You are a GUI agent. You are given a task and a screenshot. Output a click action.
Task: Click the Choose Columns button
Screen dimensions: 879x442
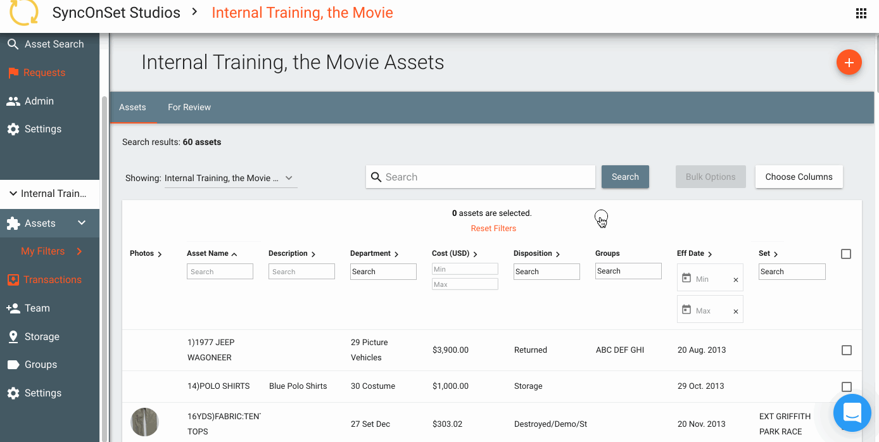point(799,177)
